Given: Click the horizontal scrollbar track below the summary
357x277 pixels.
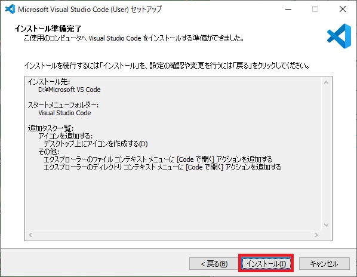Looking at the screenshot, I should 173,235.
